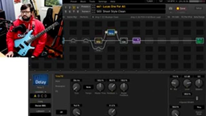
Task: Open the Modulation tab
Action: tap(60, 86)
